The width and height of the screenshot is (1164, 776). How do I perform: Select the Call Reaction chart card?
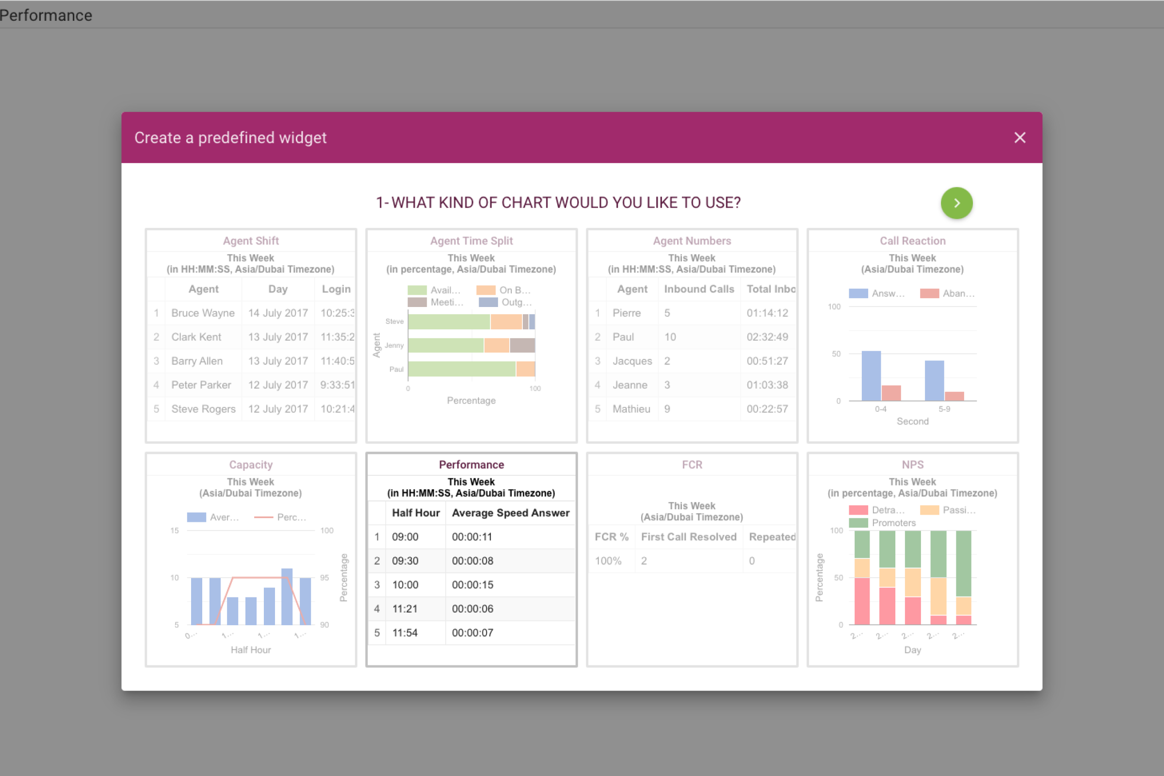tap(912, 335)
